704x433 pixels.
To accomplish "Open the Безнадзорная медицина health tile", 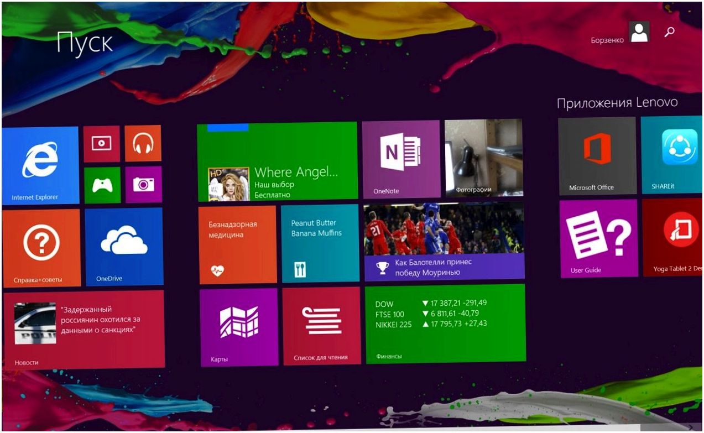I will point(238,245).
